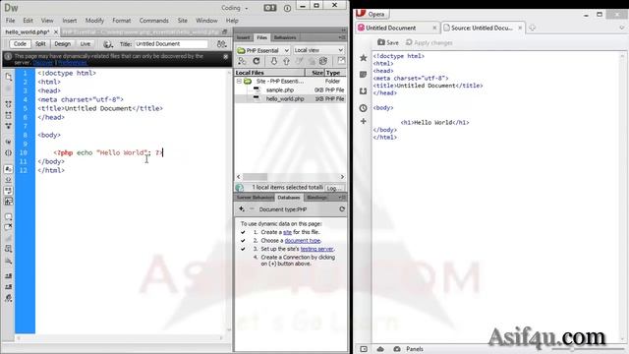Screen dimensions: 629x354
Task: Open the Coding workspace dropdown
Action: point(235,8)
